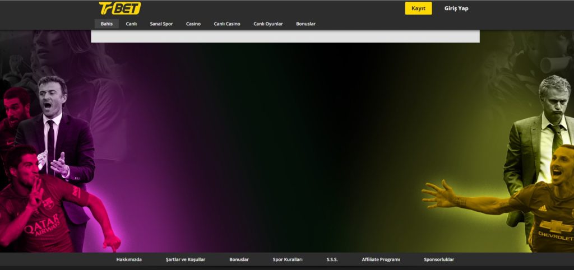Open the Canlı Casino tab

click(x=227, y=24)
